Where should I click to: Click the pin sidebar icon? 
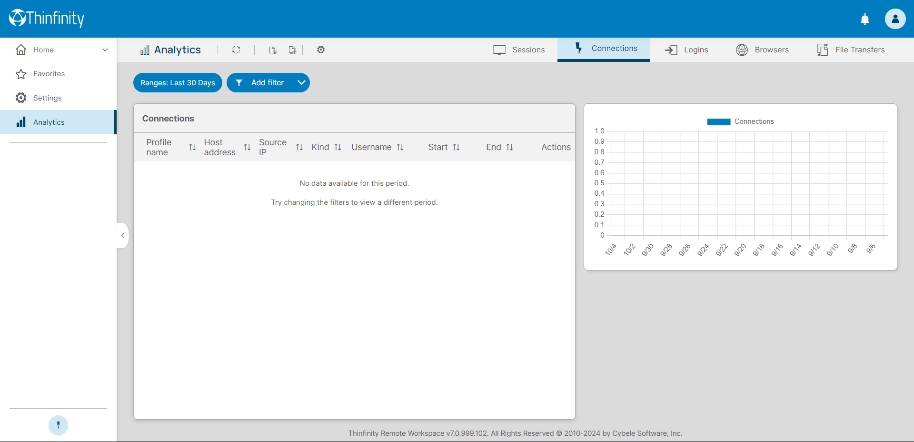(58, 425)
